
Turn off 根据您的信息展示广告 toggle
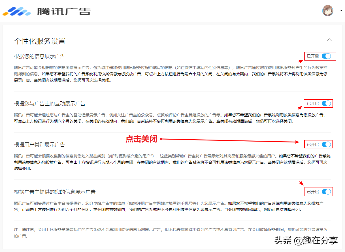(x=326, y=56)
